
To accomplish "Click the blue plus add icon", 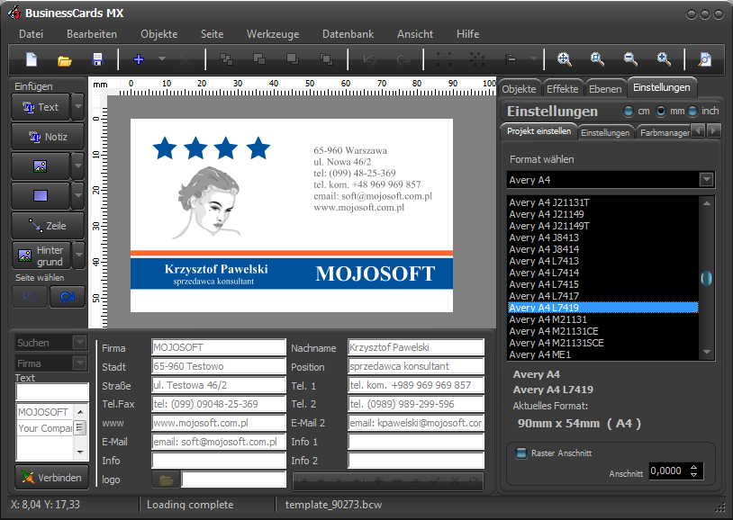I will point(139,59).
